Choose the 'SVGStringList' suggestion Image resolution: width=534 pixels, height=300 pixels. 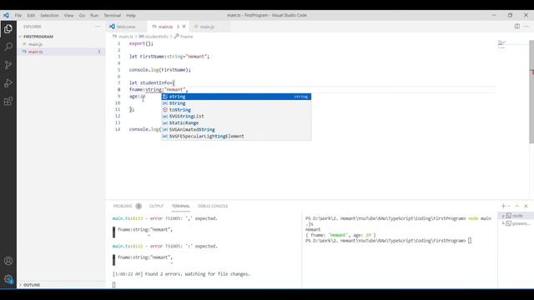click(236, 117)
